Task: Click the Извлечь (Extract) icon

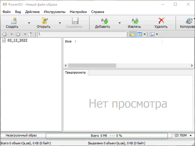Action: click(134, 21)
